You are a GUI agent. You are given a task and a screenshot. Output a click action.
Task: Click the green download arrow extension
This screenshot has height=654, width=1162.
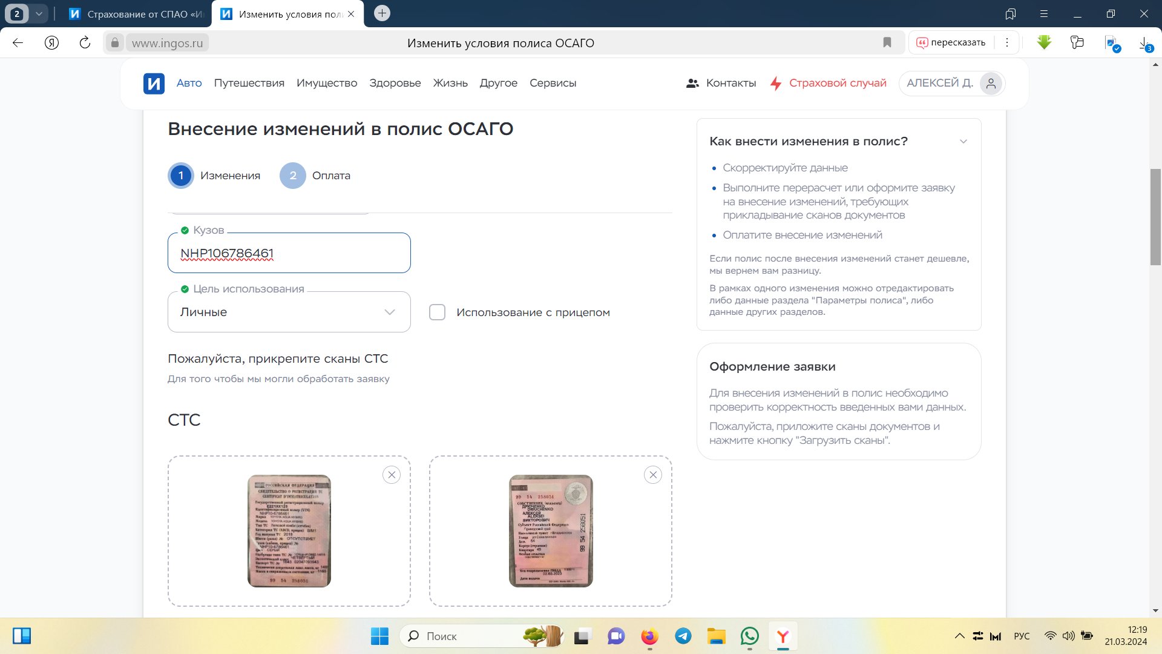pos(1044,42)
